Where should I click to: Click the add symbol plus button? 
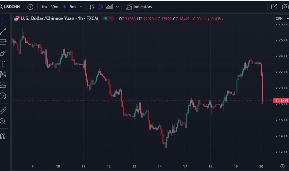click(30, 7)
